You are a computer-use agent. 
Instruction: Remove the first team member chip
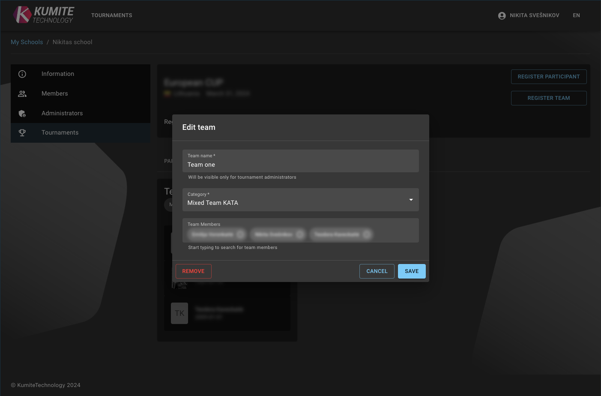241,234
